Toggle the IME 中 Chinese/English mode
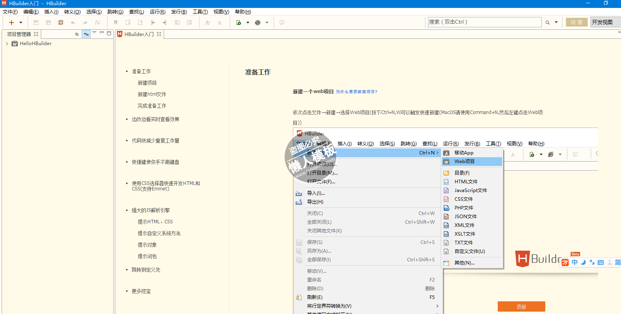 click(x=575, y=262)
